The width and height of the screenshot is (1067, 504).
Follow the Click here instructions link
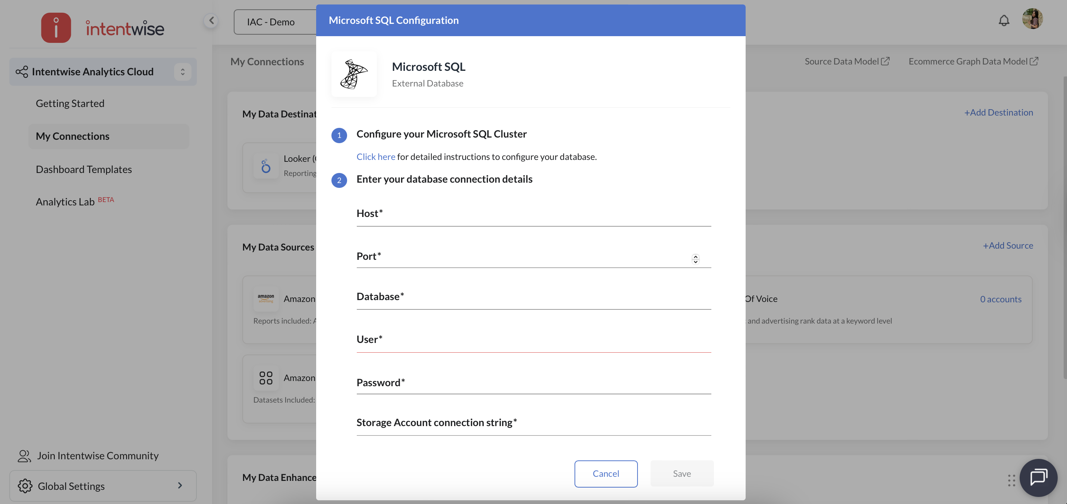376,157
